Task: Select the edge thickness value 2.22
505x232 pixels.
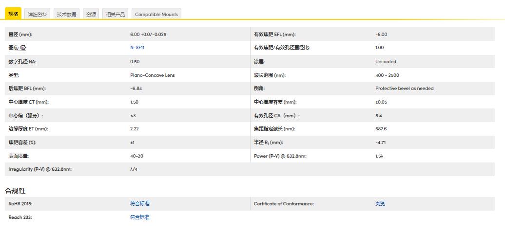Action: pos(135,129)
